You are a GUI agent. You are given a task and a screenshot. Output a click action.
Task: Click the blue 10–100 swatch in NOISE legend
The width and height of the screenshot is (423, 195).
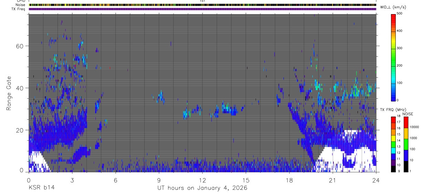tap(405, 155)
